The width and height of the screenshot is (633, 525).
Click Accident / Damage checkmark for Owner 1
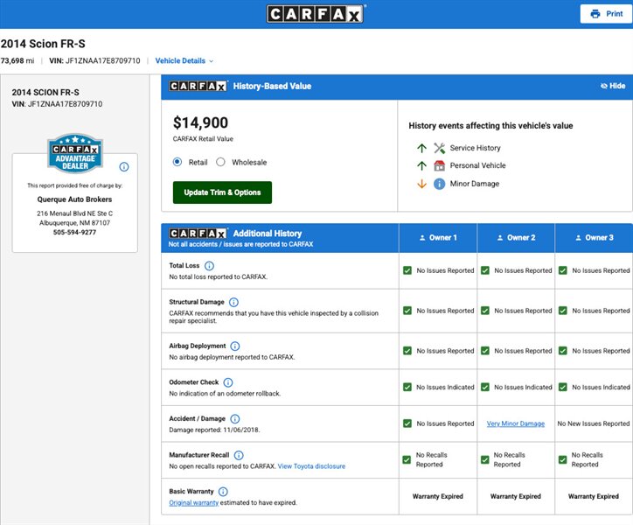(407, 423)
